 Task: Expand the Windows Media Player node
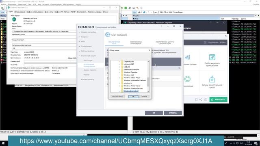119,77
